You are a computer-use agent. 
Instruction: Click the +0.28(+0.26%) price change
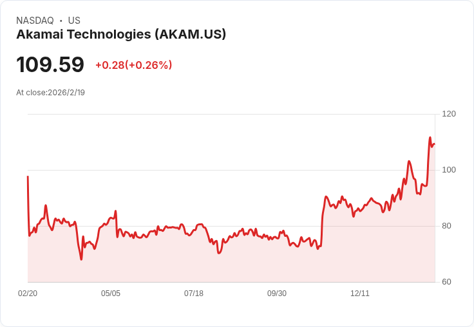133,65
